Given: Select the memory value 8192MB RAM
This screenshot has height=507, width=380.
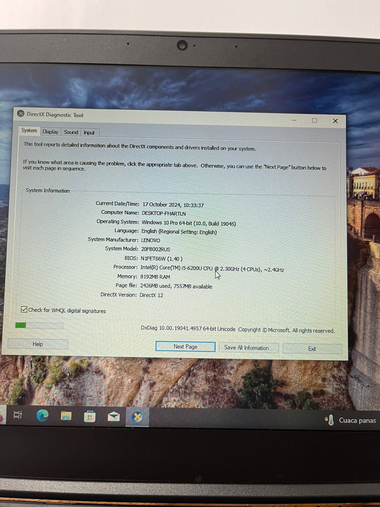Looking at the screenshot, I should 155,277.
